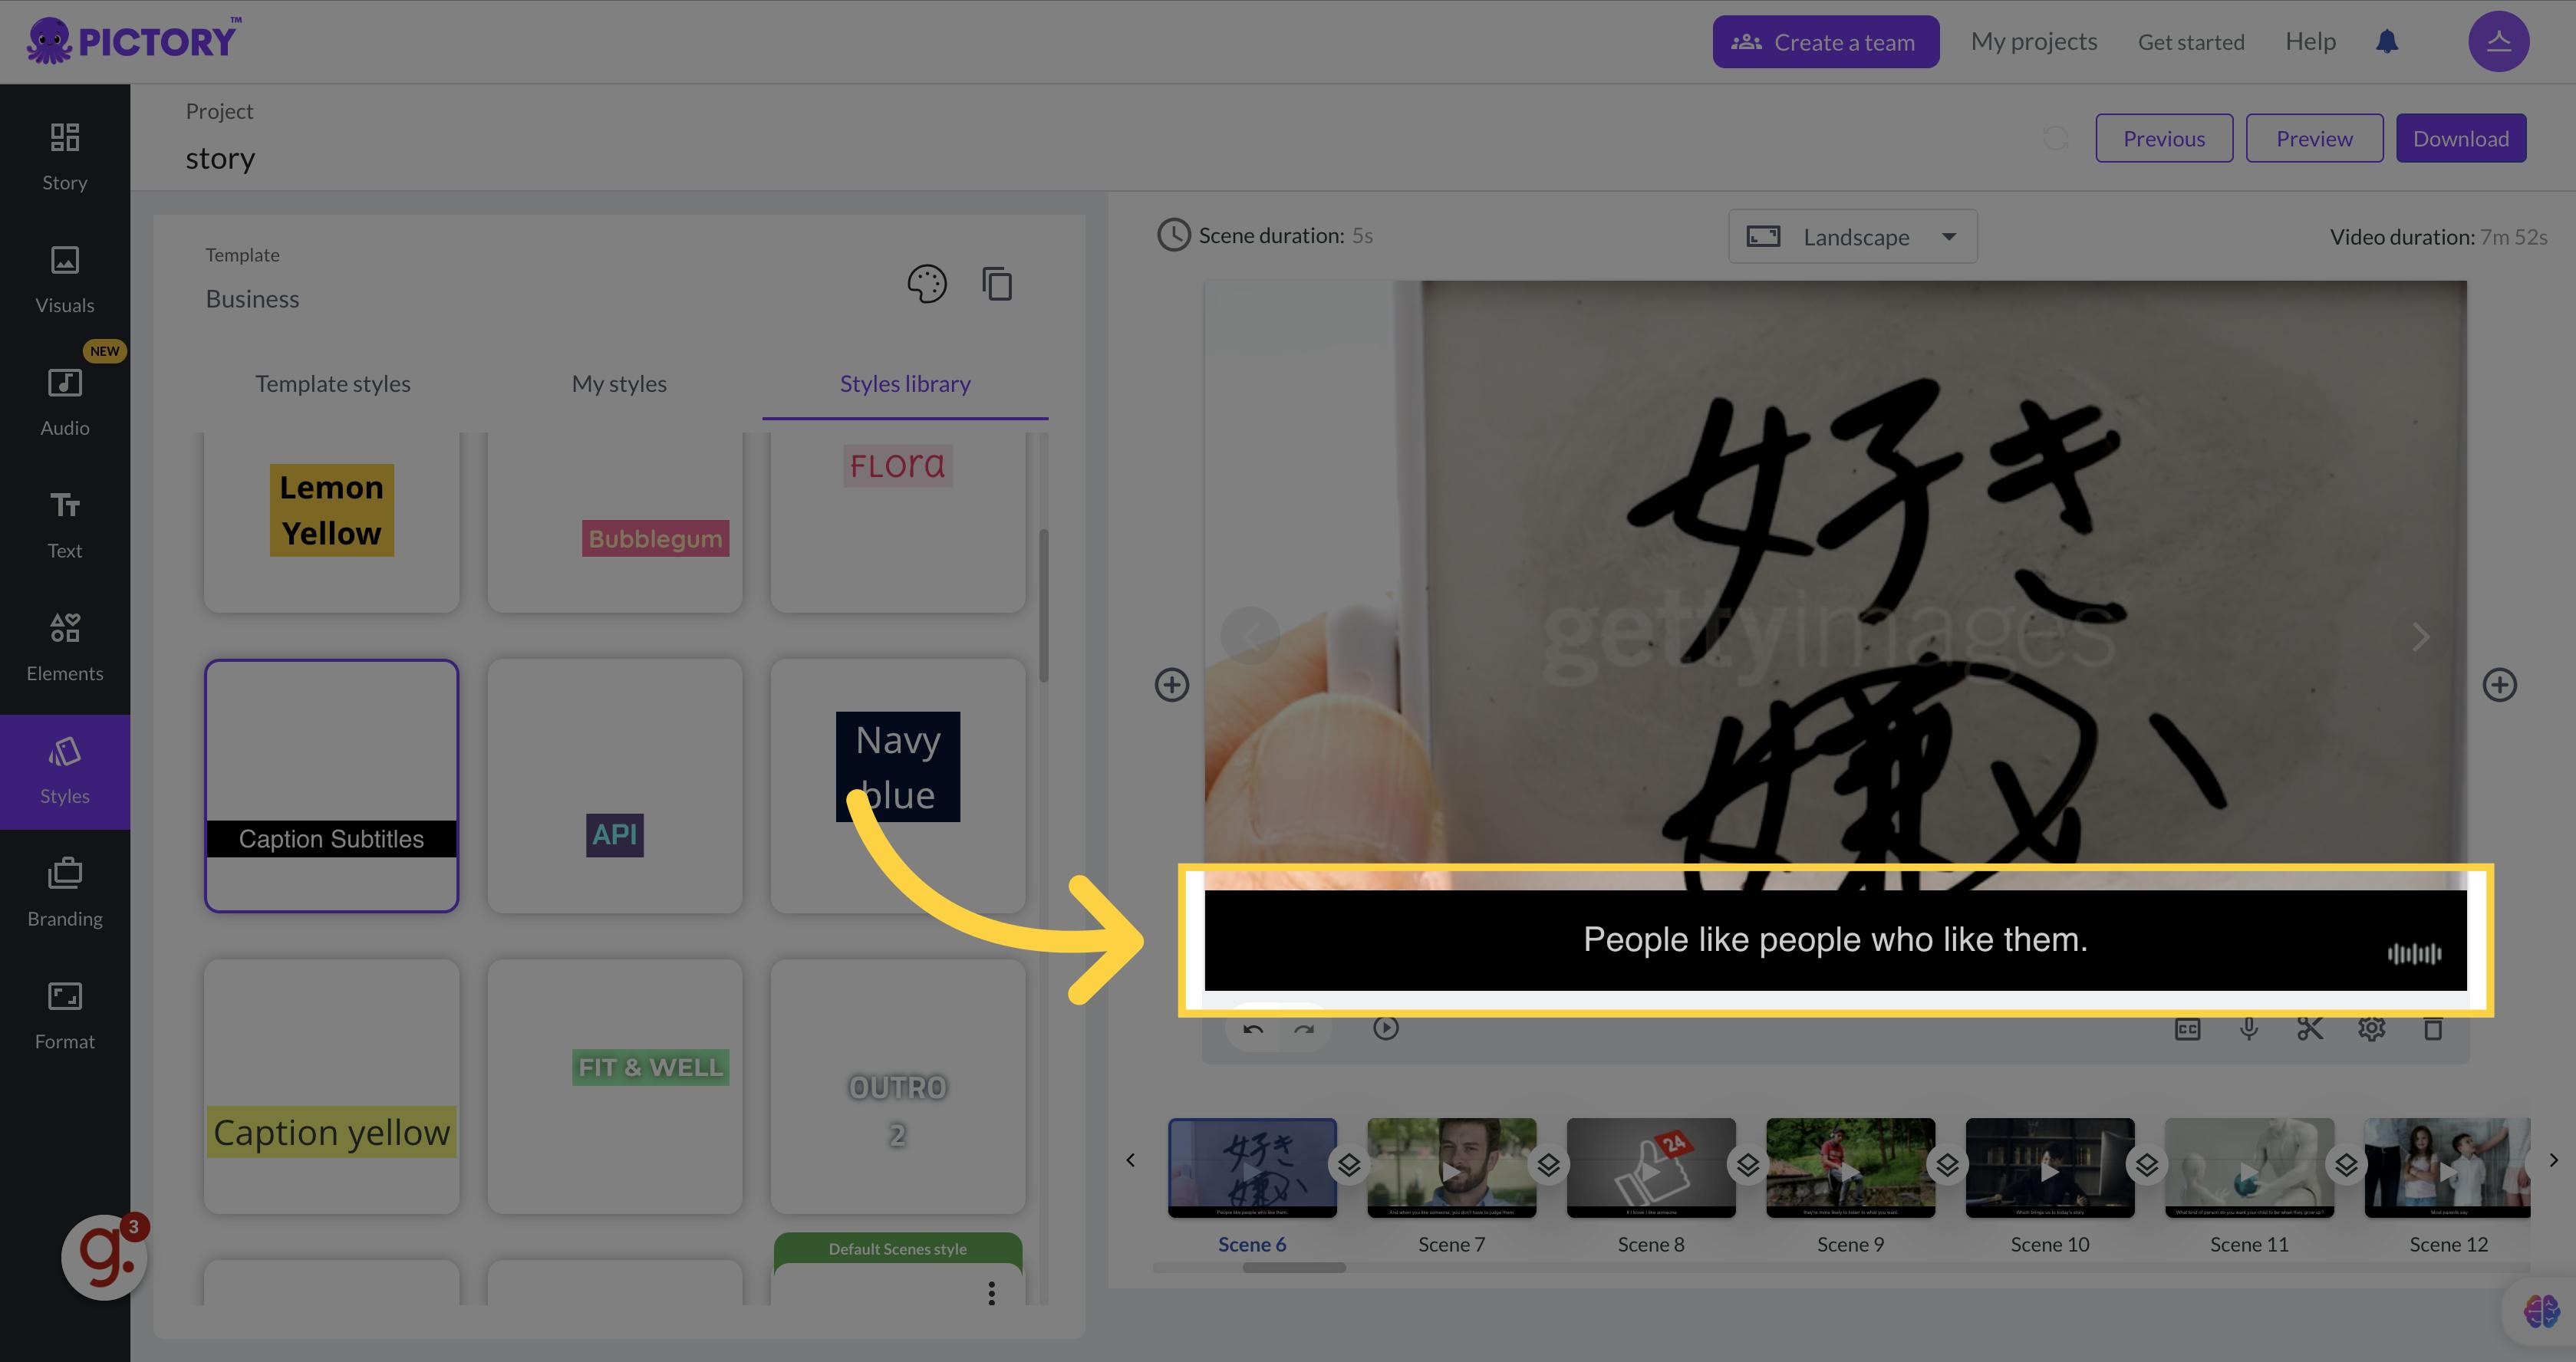Click transition icon between Scene 7 and 8
2576x1362 pixels.
1549,1165
